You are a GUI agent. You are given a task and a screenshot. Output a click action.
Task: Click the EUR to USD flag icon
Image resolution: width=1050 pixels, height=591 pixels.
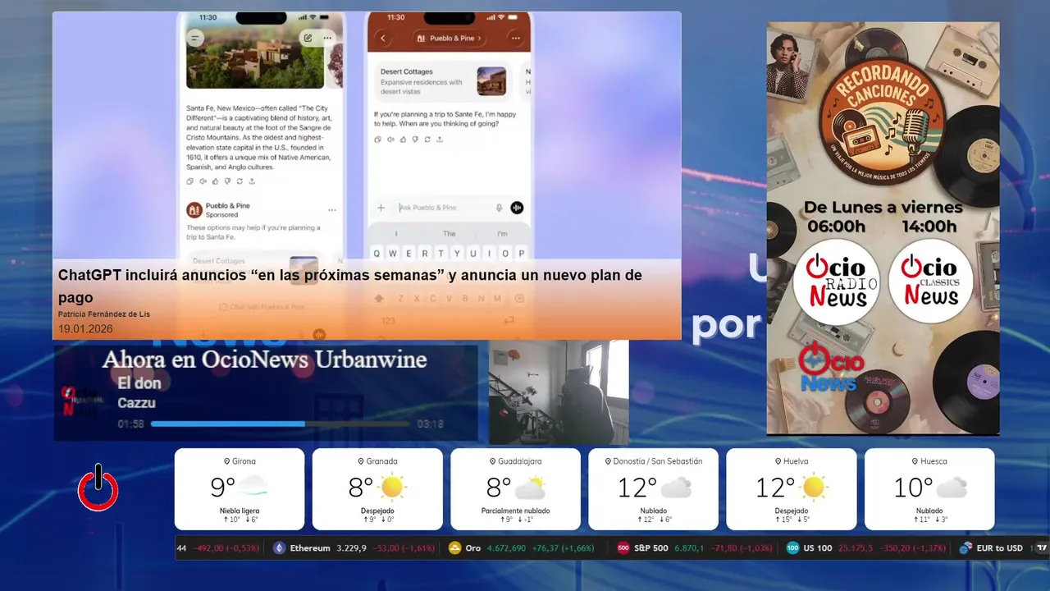(965, 547)
